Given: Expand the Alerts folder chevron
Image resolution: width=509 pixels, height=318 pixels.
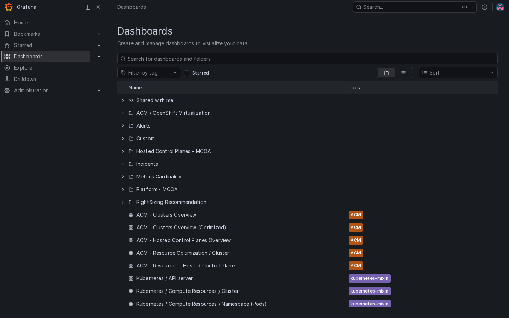Looking at the screenshot, I should [x=123, y=126].
